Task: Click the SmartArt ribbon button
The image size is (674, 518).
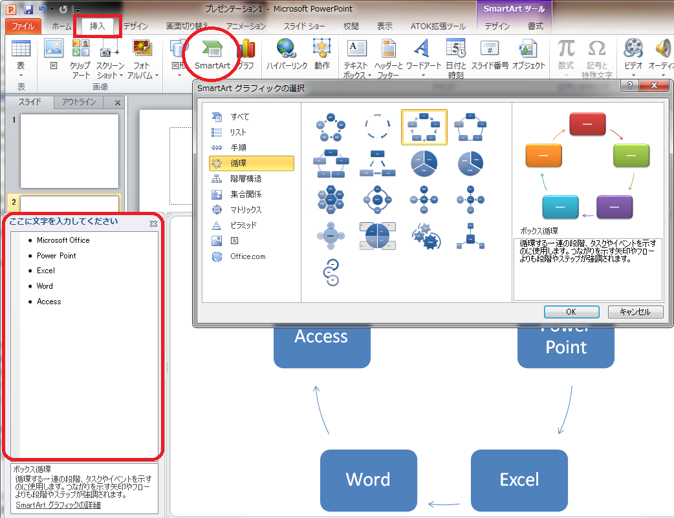Action: pos(212,54)
